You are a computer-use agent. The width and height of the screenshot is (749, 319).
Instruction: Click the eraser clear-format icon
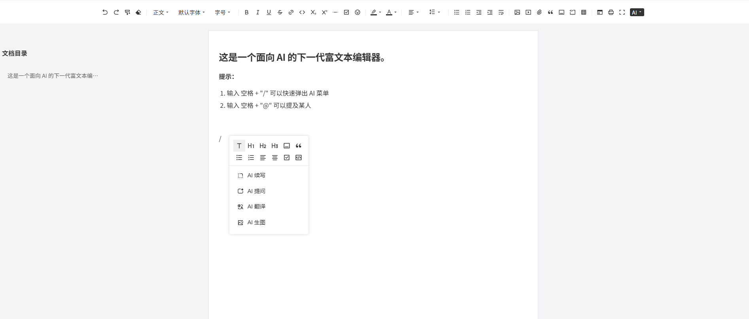click(138, 12)
